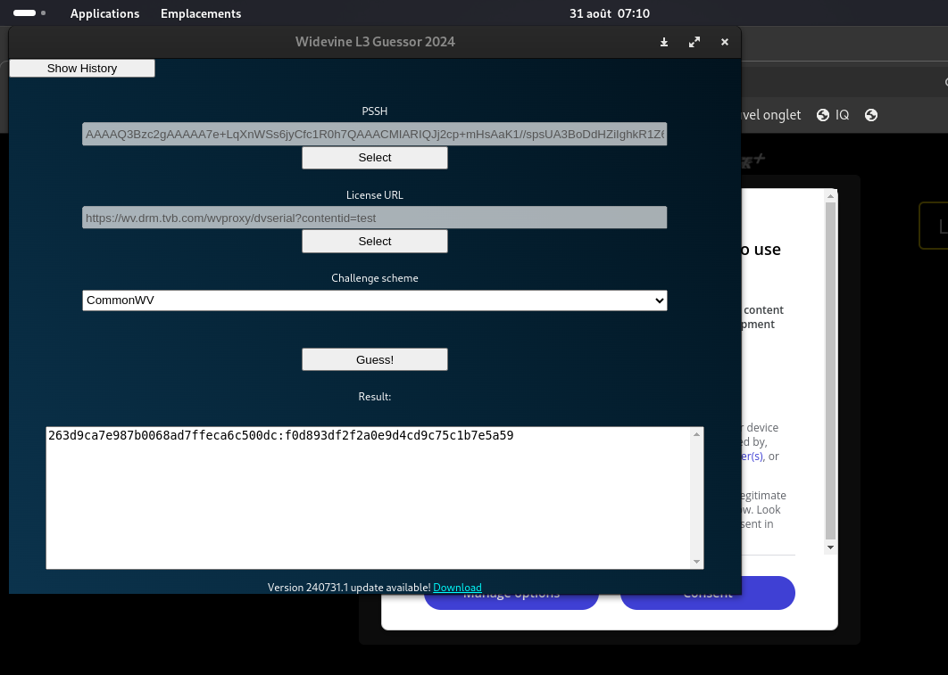Click the date and time clock

610,13
